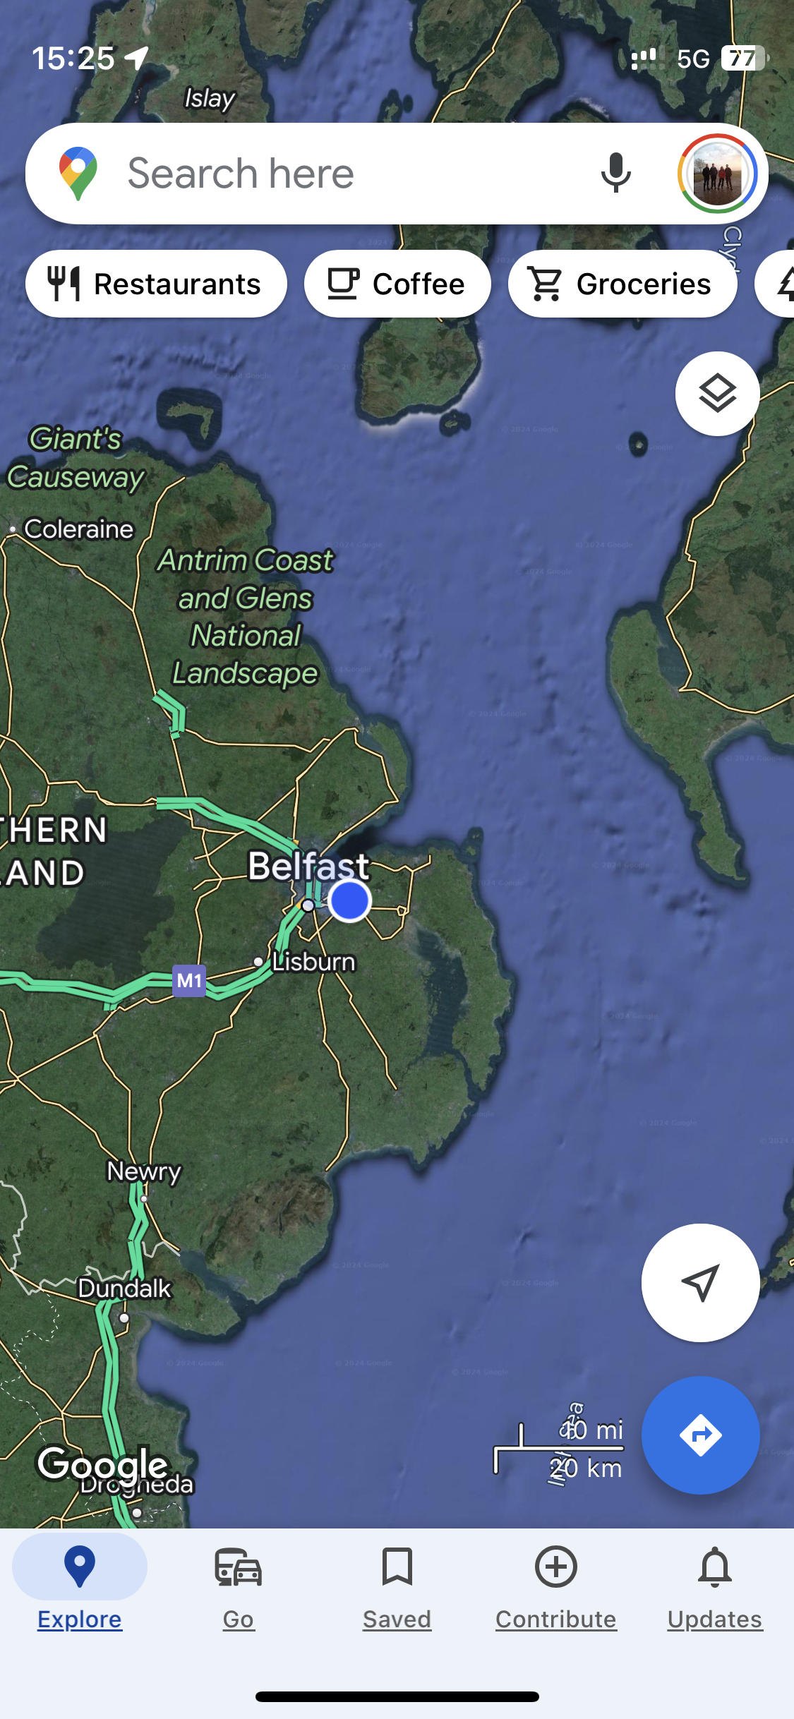This screenshot has width=794, height=1719.
Task: Tap the Newry town label
Action: [144, 1171]
